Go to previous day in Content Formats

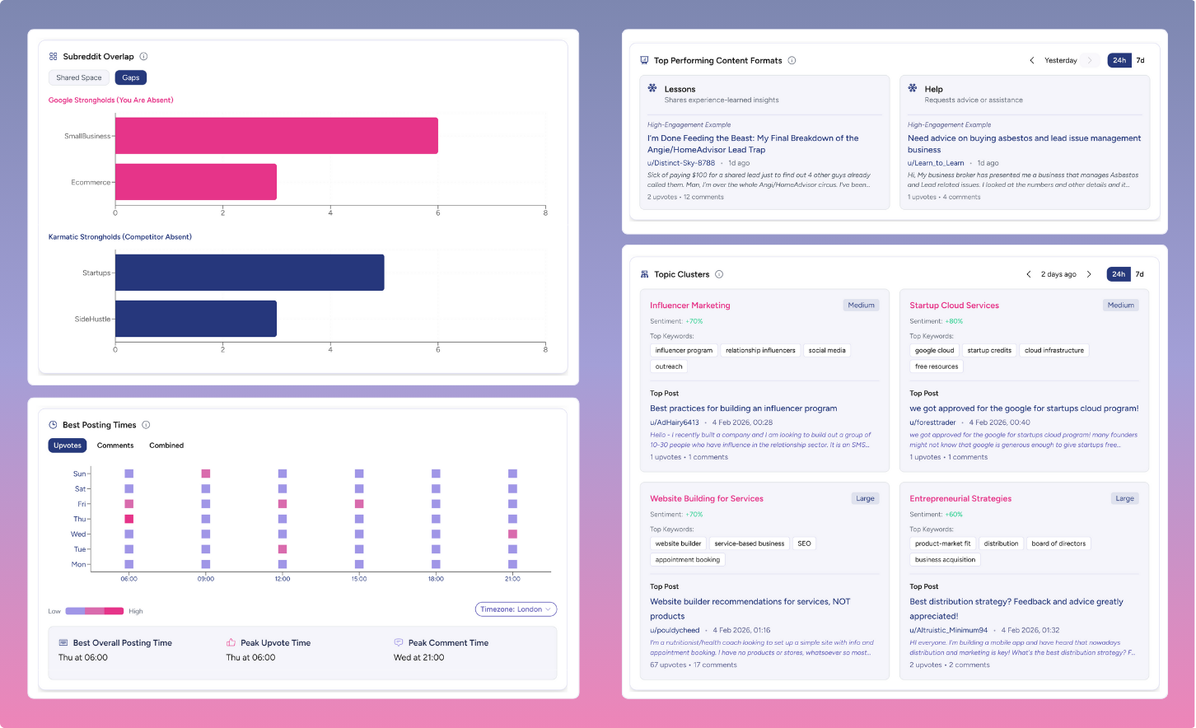(1032, 60)
